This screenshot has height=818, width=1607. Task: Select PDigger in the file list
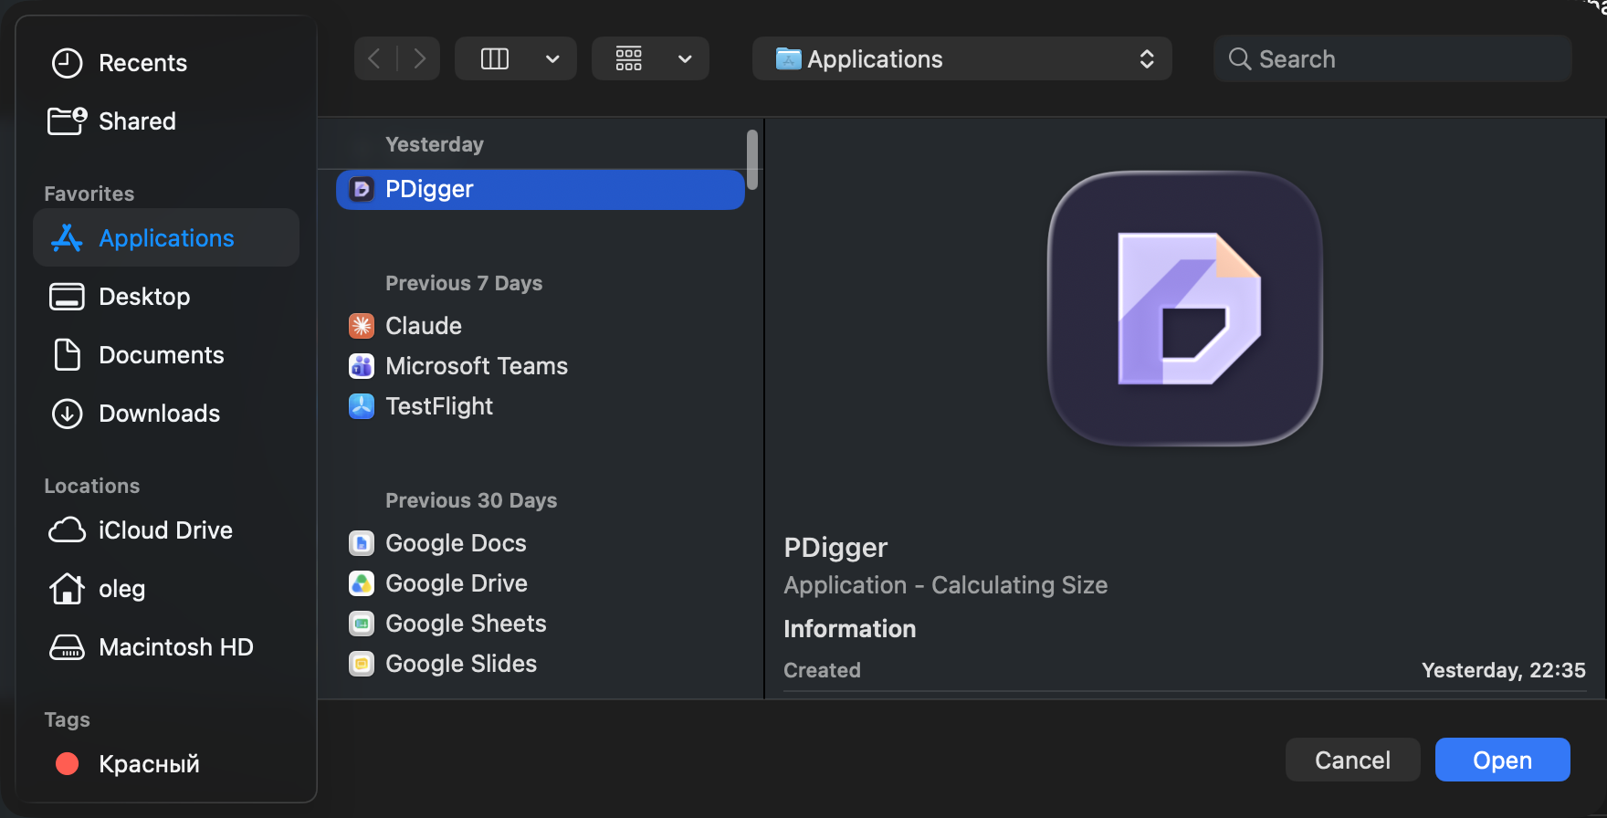541,189
